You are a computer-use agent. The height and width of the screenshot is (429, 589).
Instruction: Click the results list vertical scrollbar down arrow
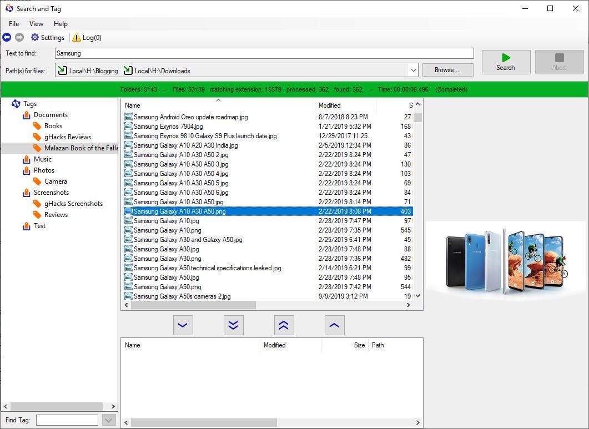tap(417, 296)
